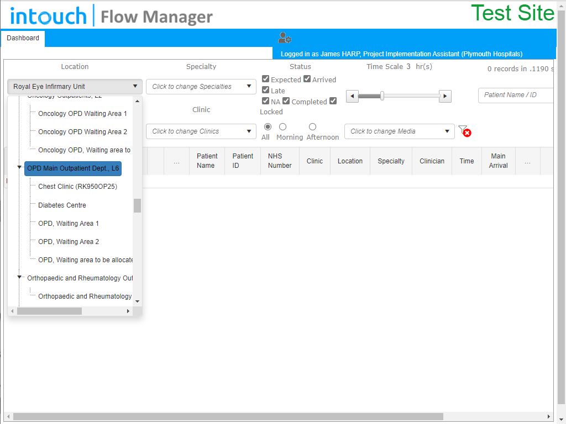This screenshot has height=424, width=566.
Task: Toggle the Late status checkbox
Action: 266,90
